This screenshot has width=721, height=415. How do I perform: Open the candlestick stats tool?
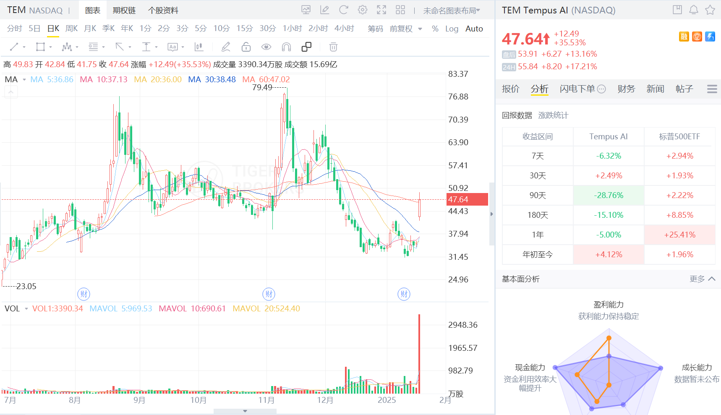[x=199, y=47]
